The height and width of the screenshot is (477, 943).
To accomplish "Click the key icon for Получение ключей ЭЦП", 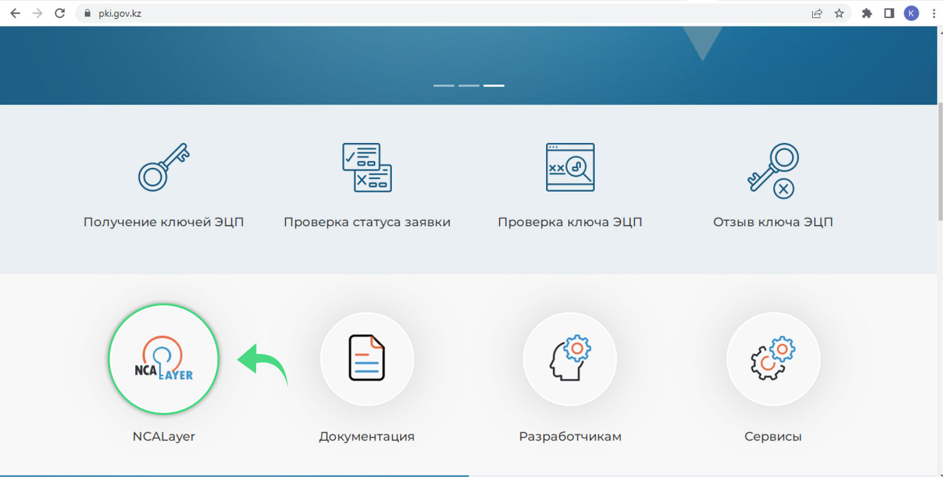I will (164, 167).
